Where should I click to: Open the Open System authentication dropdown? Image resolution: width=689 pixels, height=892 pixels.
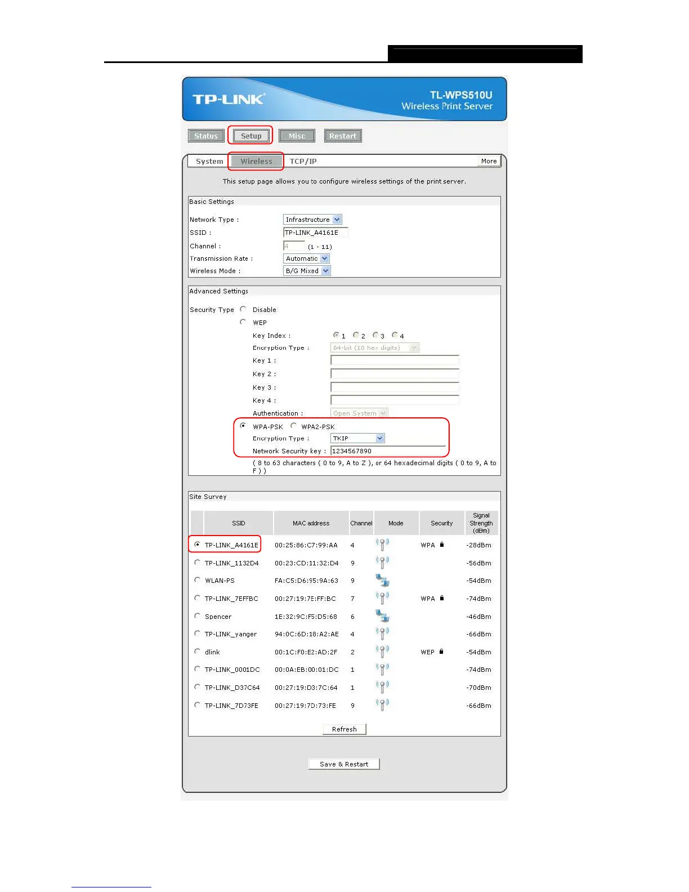(359, 413)
